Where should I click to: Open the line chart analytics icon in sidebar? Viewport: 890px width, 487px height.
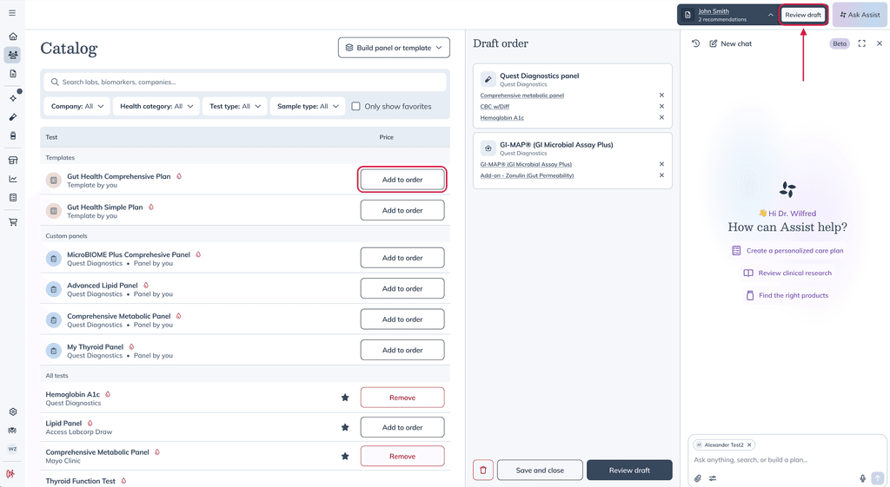[12, 179]
